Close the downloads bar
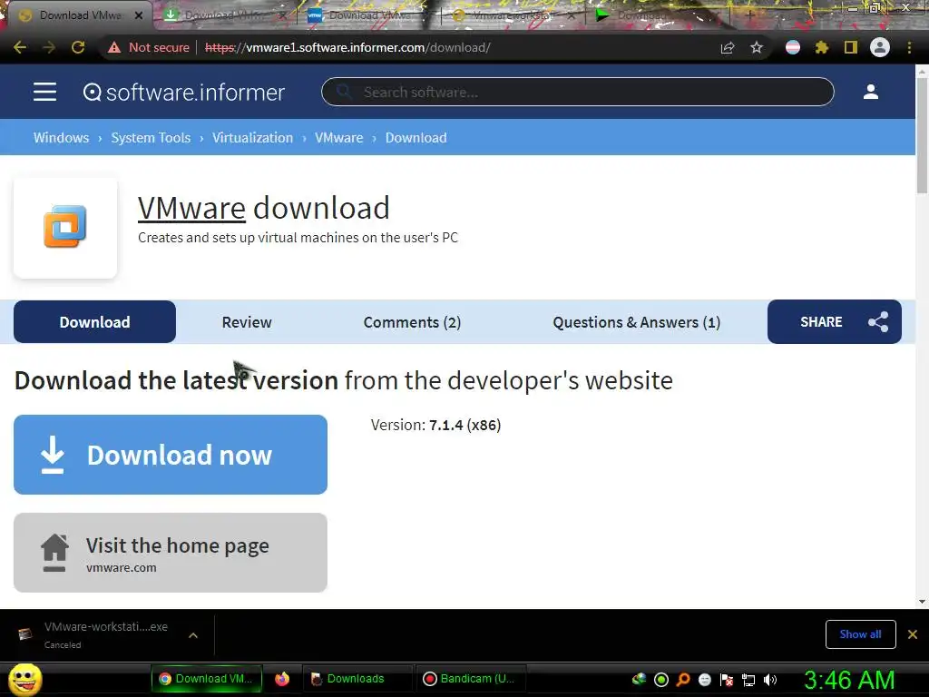929x697 pixels. 913,634
